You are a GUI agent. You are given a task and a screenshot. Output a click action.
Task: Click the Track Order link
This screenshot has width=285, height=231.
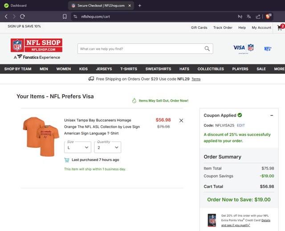tap(223, 28)
